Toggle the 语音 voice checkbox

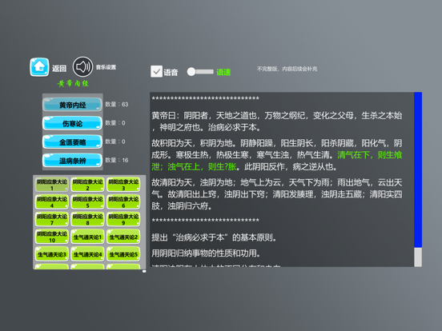[x=156, y=71]
